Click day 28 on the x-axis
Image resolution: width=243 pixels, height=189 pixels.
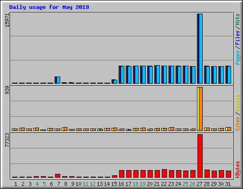pos(206,184)
